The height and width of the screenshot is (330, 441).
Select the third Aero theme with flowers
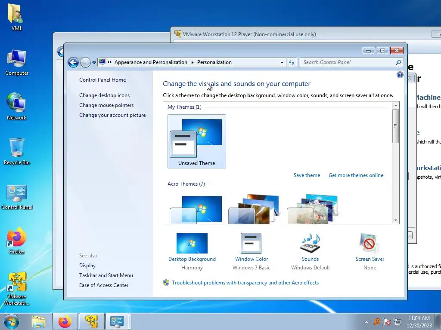click(313, 209)
